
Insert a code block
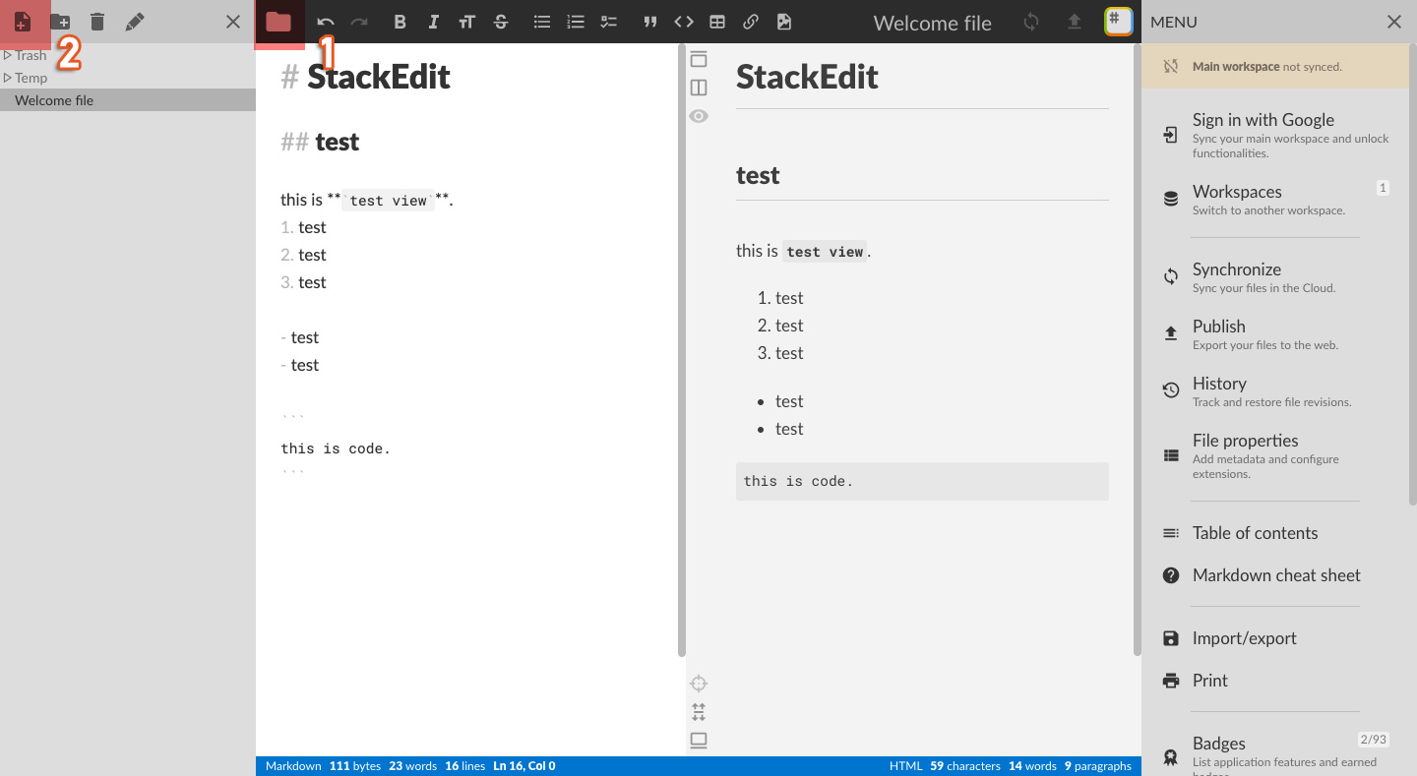coord(684,22)
